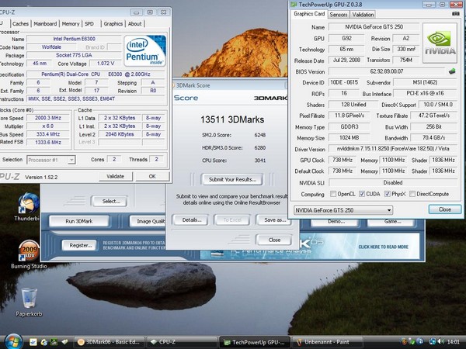
Task: Select the Burning Studio 2009 desktop icon
Action: [29, 251]
